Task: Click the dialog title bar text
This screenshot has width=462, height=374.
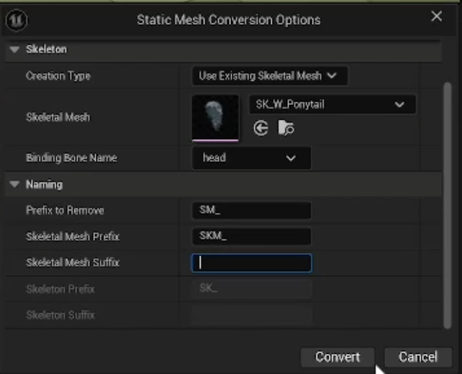Action: (228, 19)
